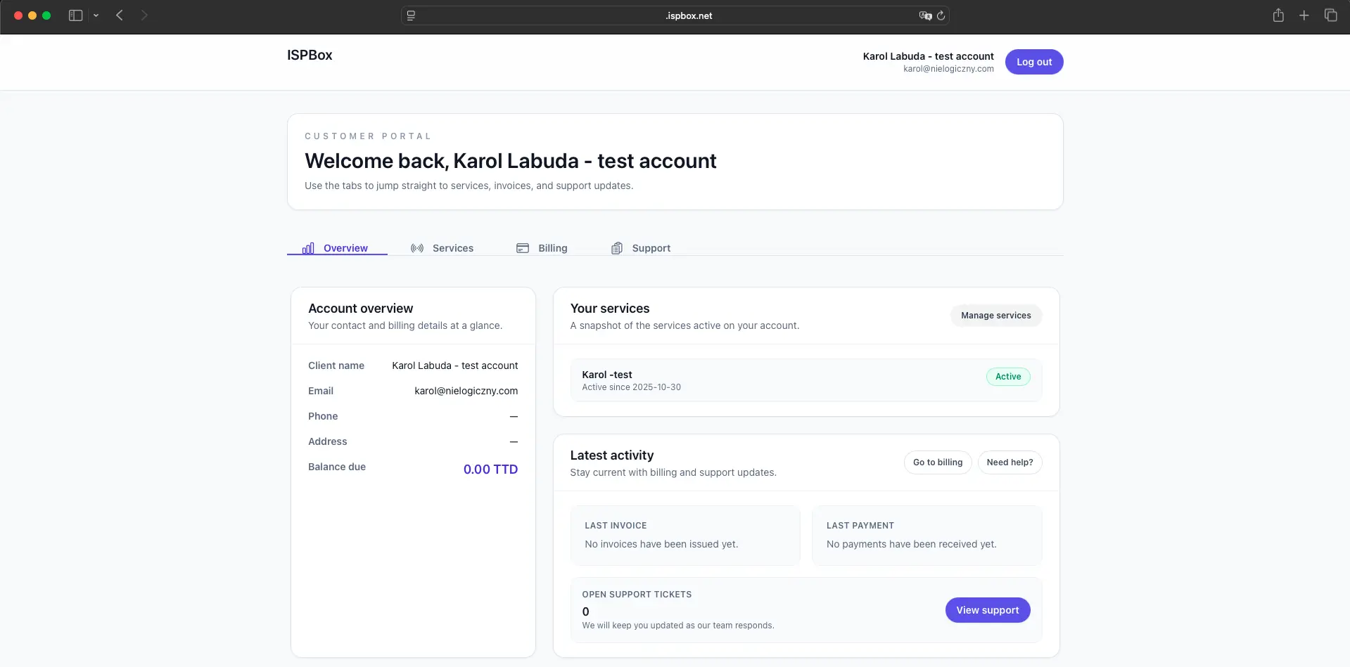
Task: Switch to the Billing tab
Action: [552, 247]
